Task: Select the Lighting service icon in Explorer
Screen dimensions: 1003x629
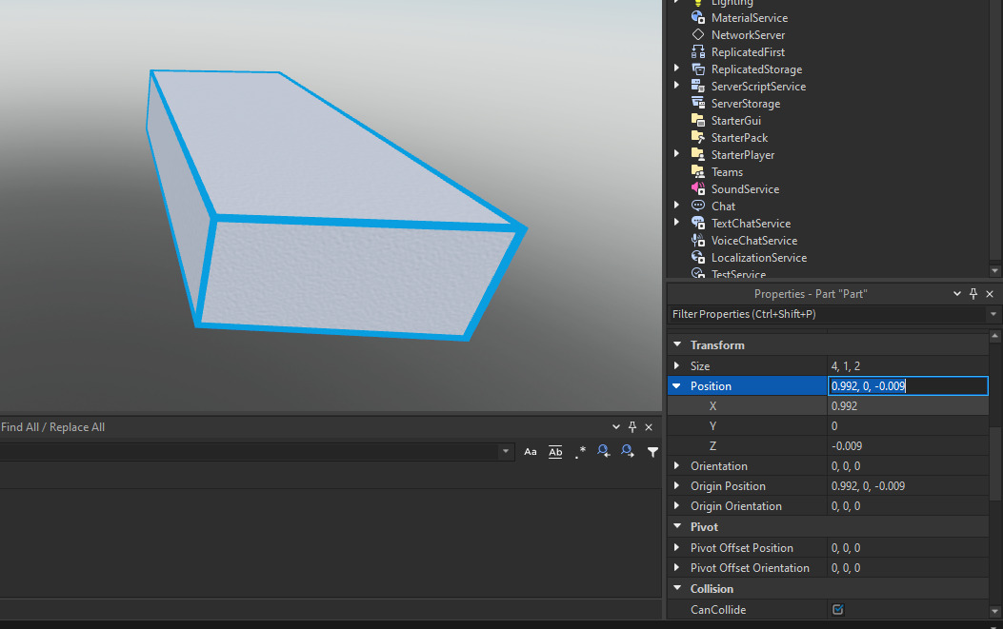Action: (697, 3)
